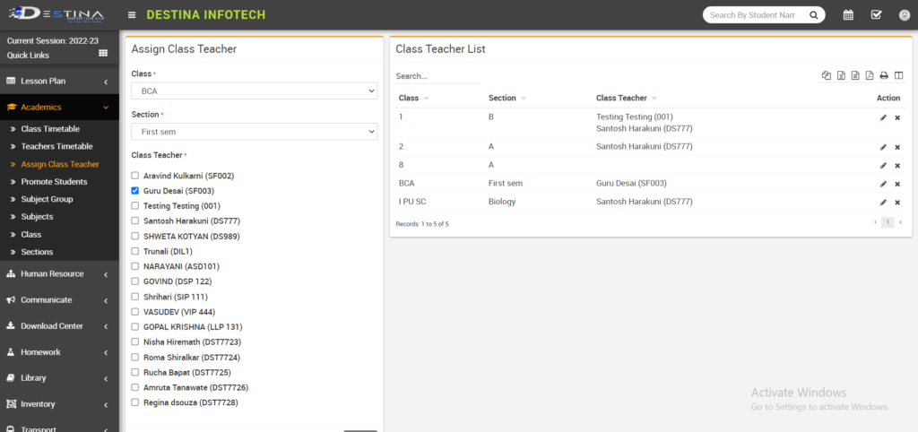Edit the BCA First sem row
This screenshot has width=918, height=432.
coord(883,183)
